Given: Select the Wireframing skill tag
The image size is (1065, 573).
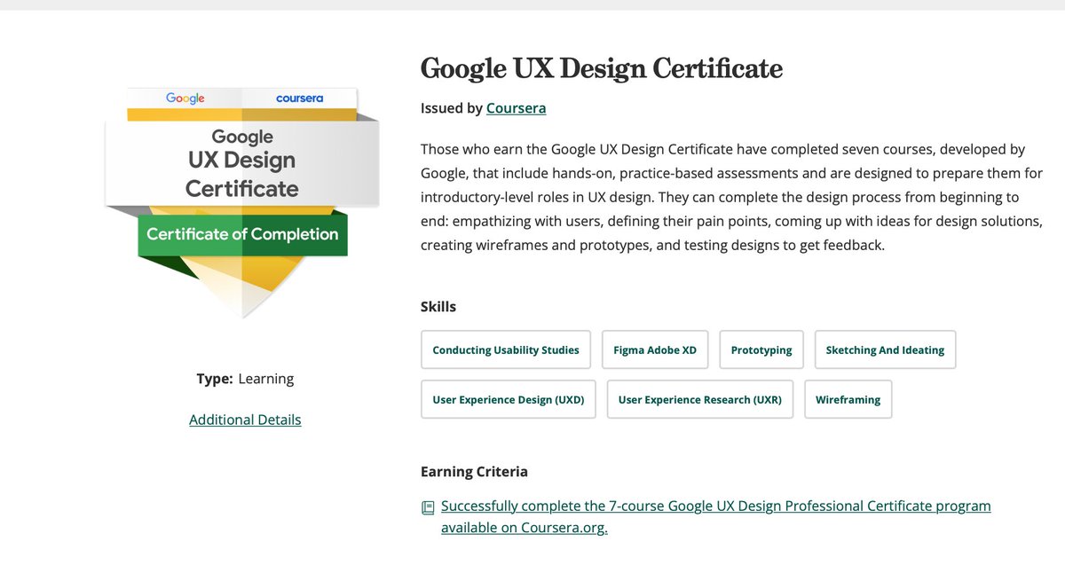Looking at the screenshot, I should click(848, 399).
